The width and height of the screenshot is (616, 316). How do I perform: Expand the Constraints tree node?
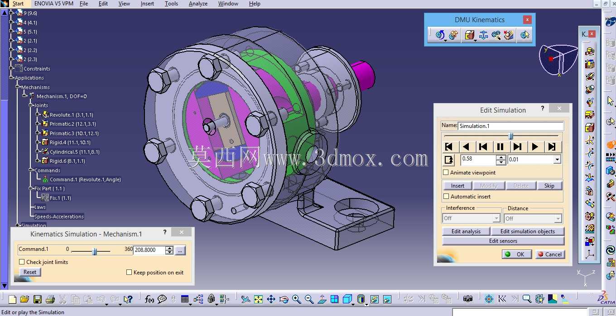coord(12,68)
